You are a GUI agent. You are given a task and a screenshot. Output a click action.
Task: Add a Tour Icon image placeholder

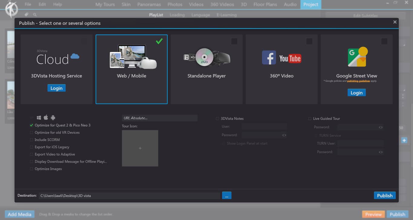coord(140,148)
